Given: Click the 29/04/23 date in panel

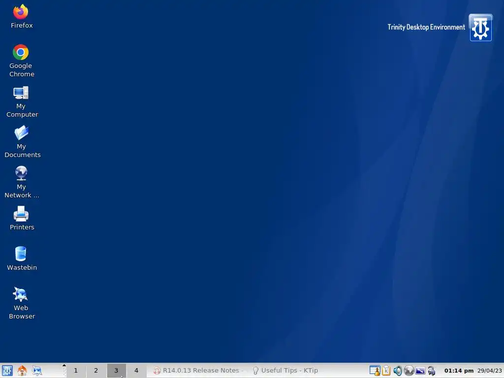Looking at the screenshot, I should 490,371.
